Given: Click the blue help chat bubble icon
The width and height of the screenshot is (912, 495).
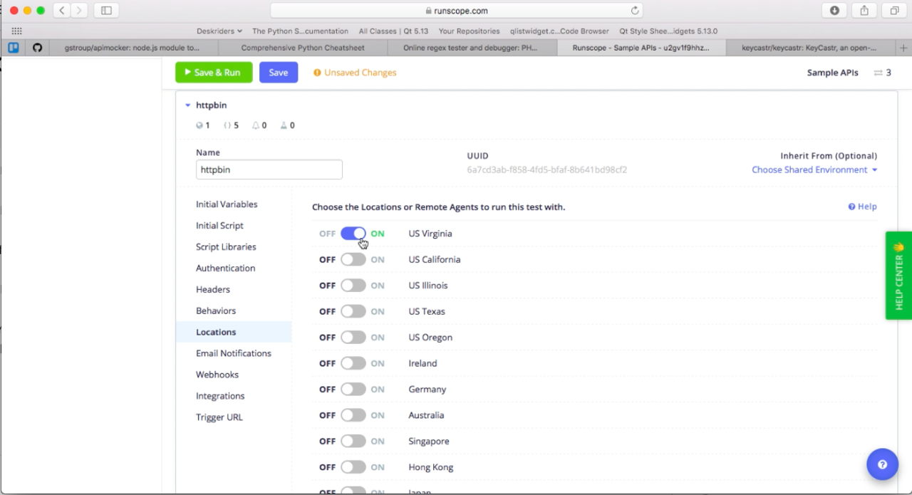Looking at the screenshot, I should click(882, 464).
